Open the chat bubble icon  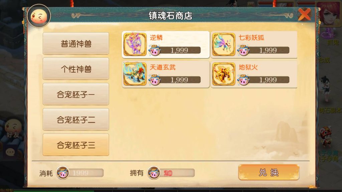10,152
